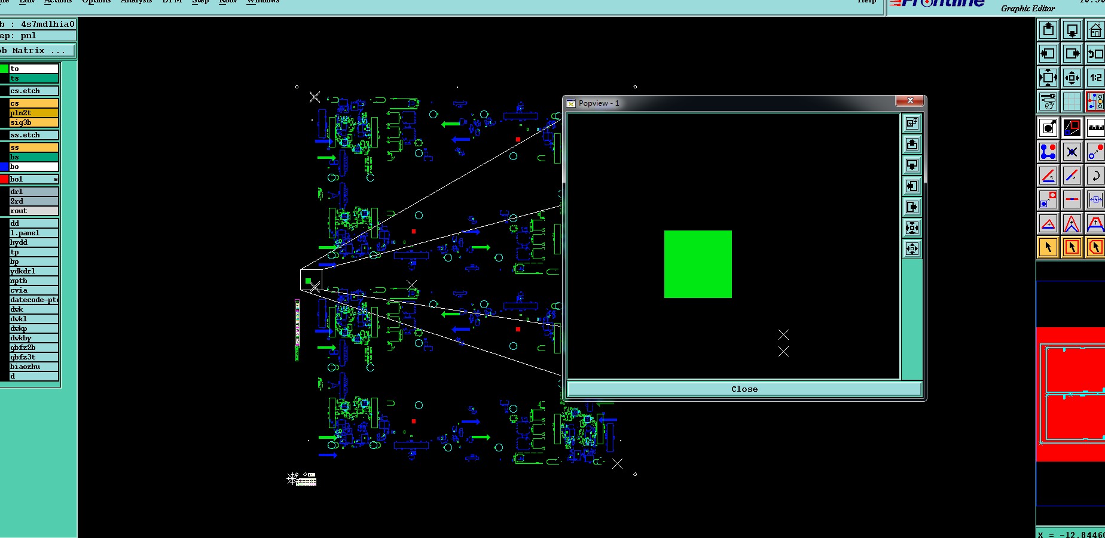Open the Job Matrix button
Viewport: 1105px width, 538px height.
pos(37,51)
